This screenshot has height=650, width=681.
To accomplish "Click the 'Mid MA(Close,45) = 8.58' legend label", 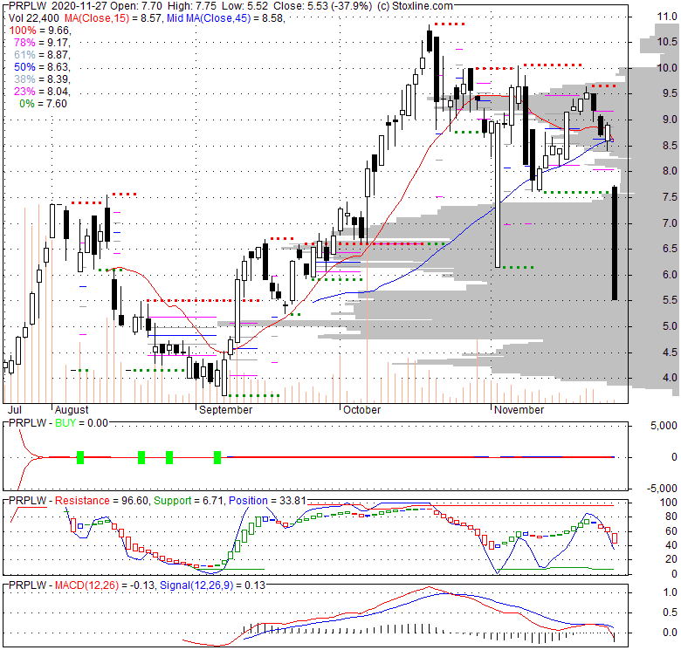I will (x=225, y=18).
